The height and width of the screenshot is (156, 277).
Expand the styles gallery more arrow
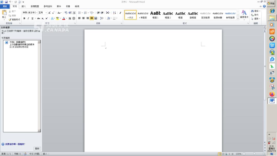pyautogui.click(x=238, y=18)
